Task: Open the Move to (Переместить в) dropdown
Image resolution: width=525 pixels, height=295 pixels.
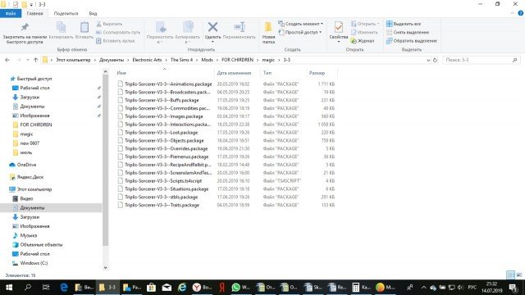Action: click(160, 33)
